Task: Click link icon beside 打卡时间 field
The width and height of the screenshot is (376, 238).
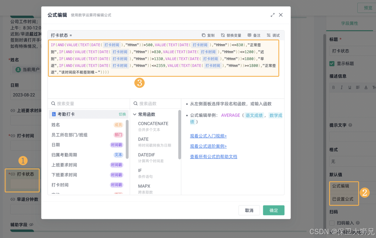Action: tap(13, 136)
